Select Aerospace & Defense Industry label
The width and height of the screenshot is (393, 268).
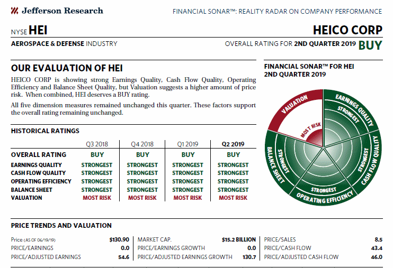[64, 44]
